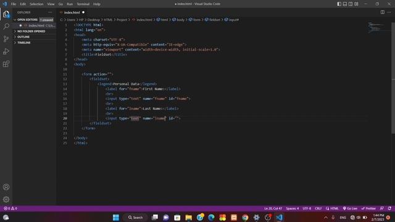Open editor More Actions ellipsis
Screen dimensions: 395x222
[x=389, y=12]
